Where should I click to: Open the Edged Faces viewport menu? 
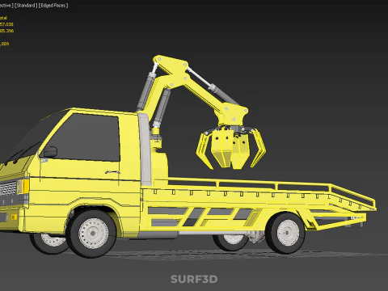(x=53, y=6)
